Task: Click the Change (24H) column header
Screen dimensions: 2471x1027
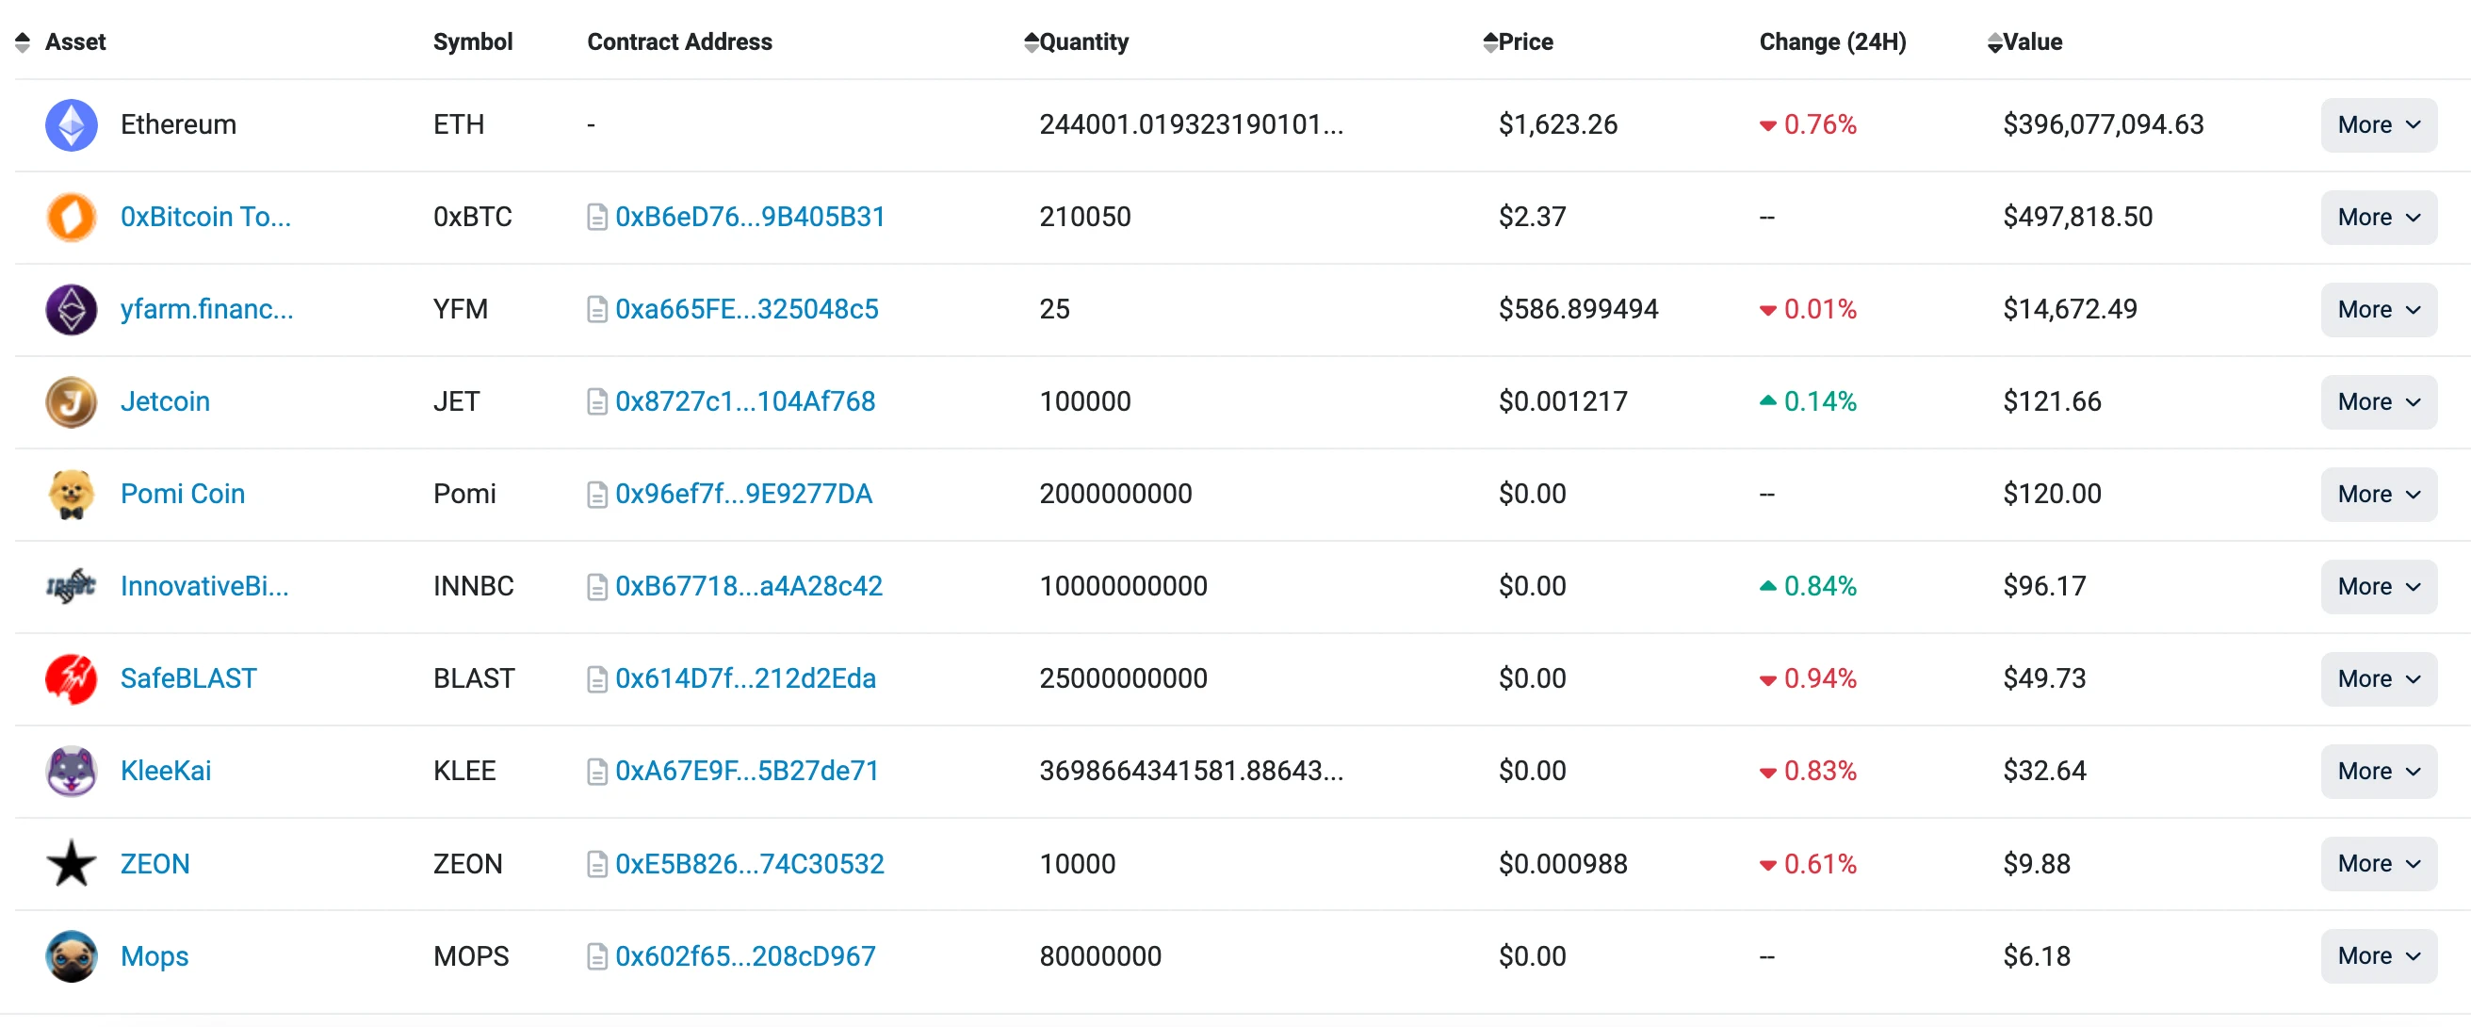Action: click(x=1832, y=42)
